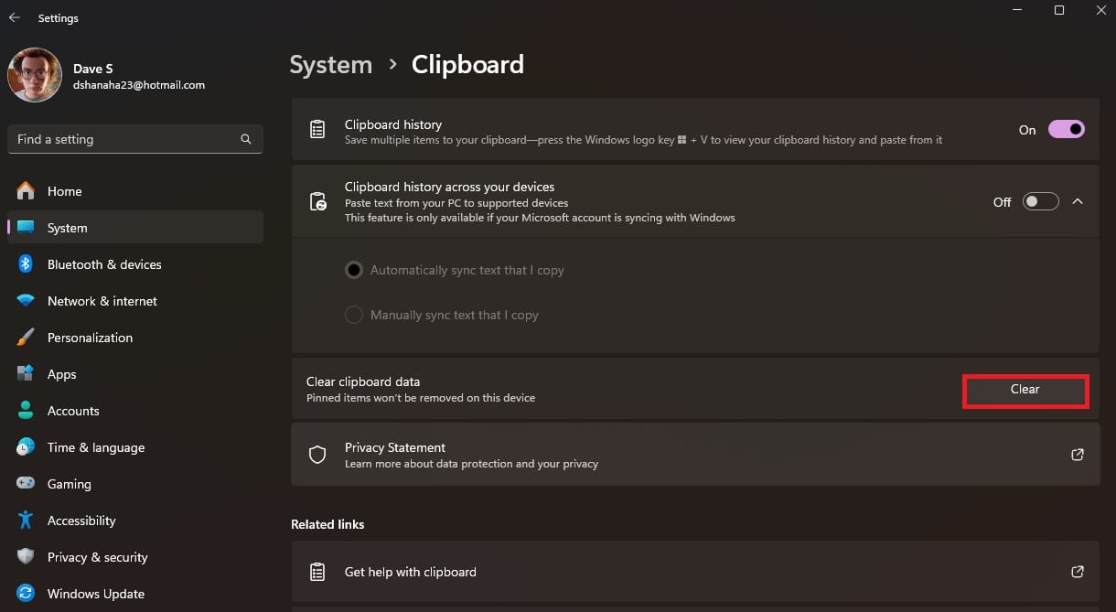Open Accessibility settings

coord(81,520)
